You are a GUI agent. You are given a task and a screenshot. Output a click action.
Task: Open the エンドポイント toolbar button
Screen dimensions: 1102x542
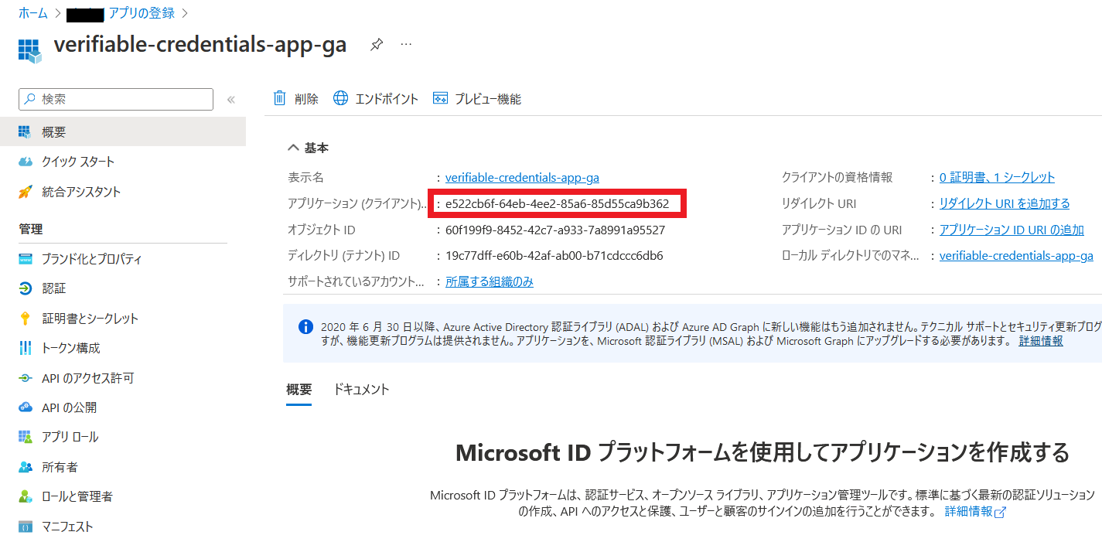pos(376,98)
